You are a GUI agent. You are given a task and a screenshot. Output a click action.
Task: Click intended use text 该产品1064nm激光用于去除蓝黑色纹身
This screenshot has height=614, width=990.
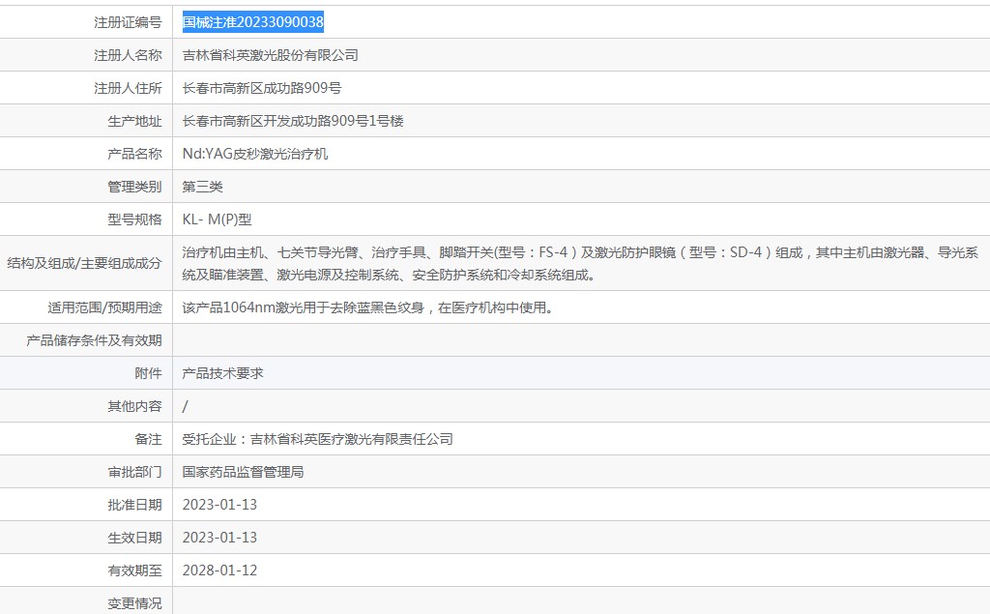coord(303,307)
